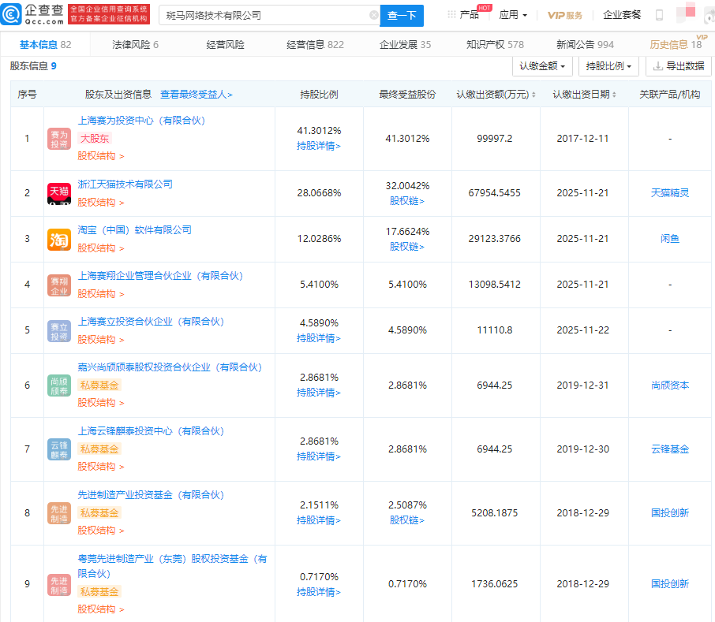This screenshot has width=715, height=622.
Task: Open VIP服务 link in header
Action: [565, 16]
